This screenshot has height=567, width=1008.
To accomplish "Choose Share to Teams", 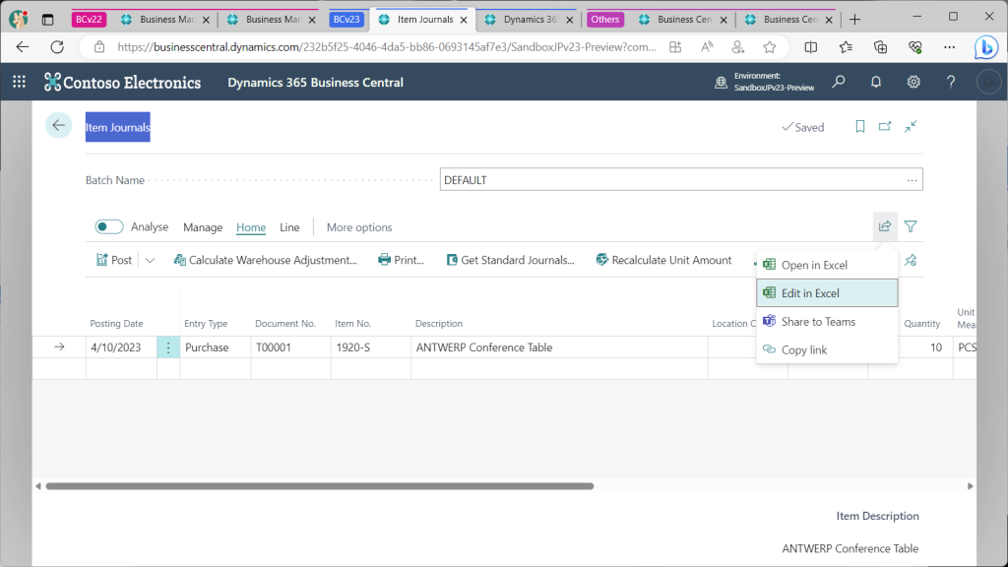I will [x=827, y=322].
